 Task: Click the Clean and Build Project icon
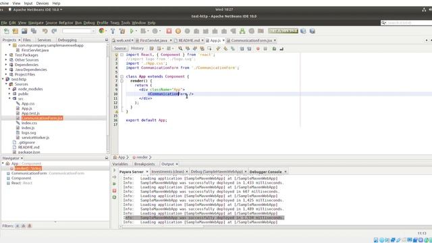coord(122,31)
